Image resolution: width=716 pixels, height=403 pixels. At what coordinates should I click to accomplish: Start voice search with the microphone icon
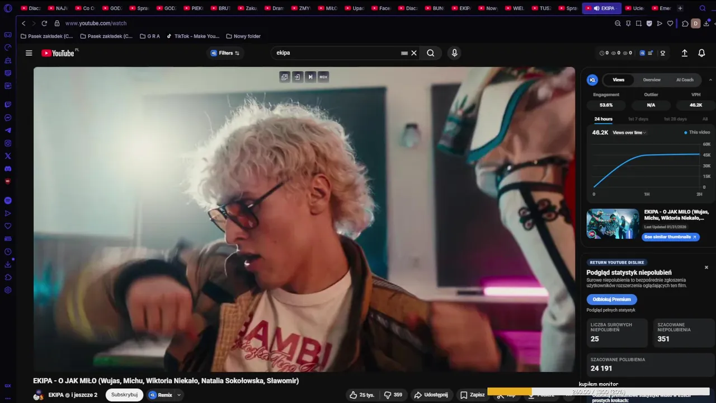coord(454,53)
